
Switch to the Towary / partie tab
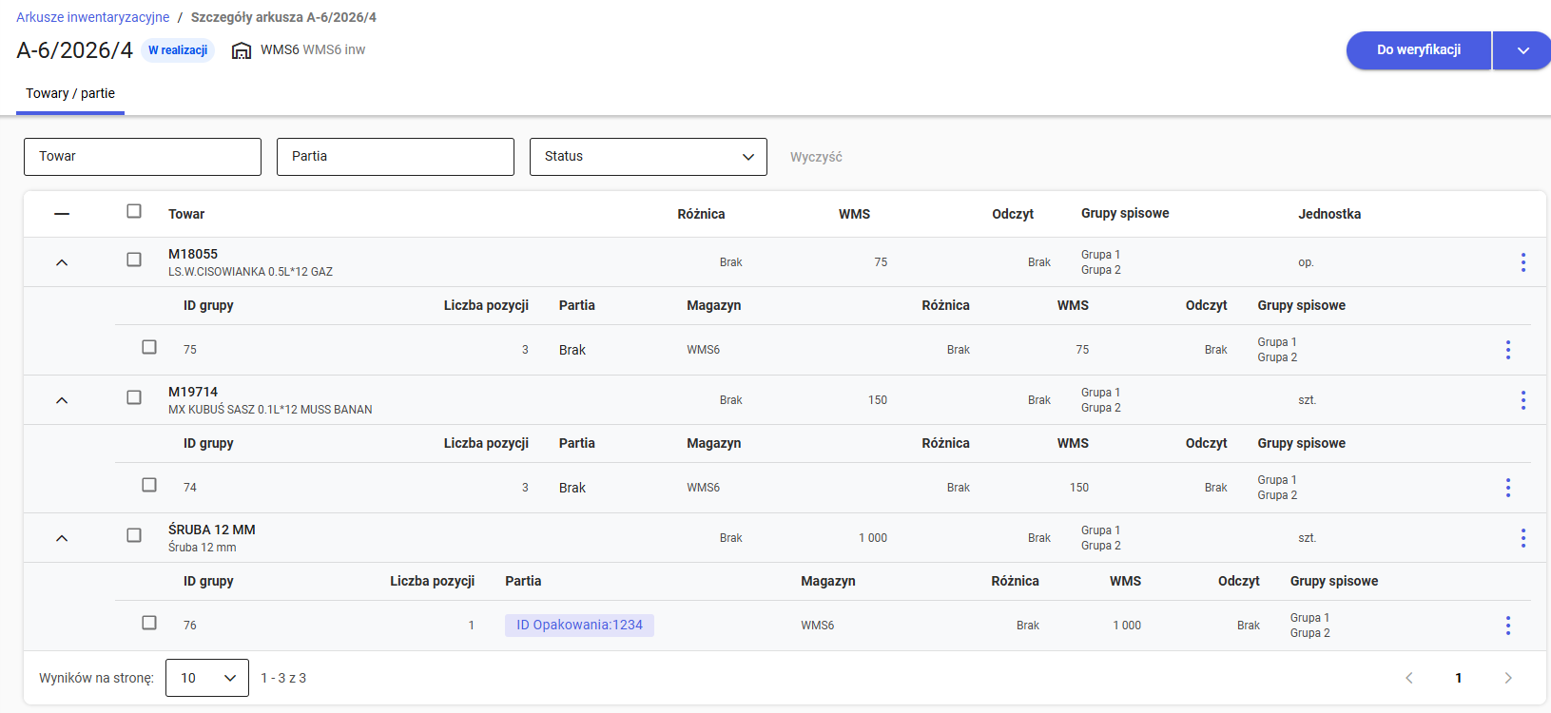tap(70, 93)
